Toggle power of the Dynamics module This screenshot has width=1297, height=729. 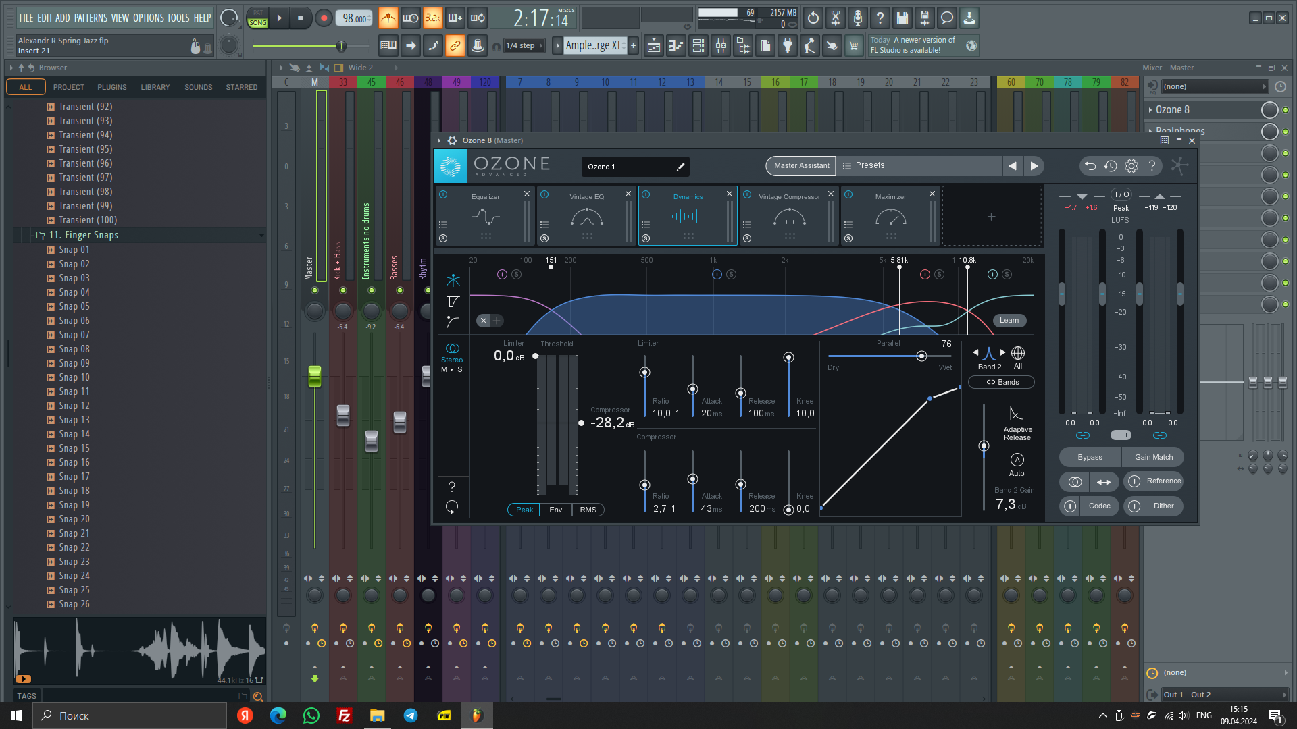click(646, 194)
